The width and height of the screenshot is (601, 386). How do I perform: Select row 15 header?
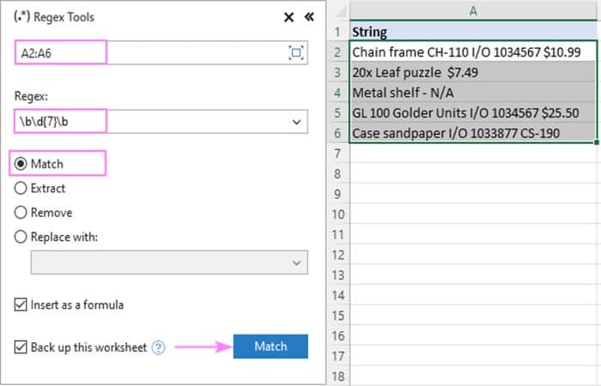[337, 316]
